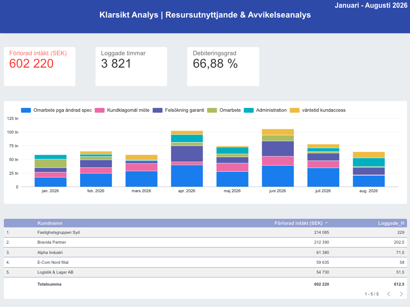Select E-Com Nord filial row name
The height and width of the screenshot is (307, 410).
pyautogui.click(x=53, y=262)
